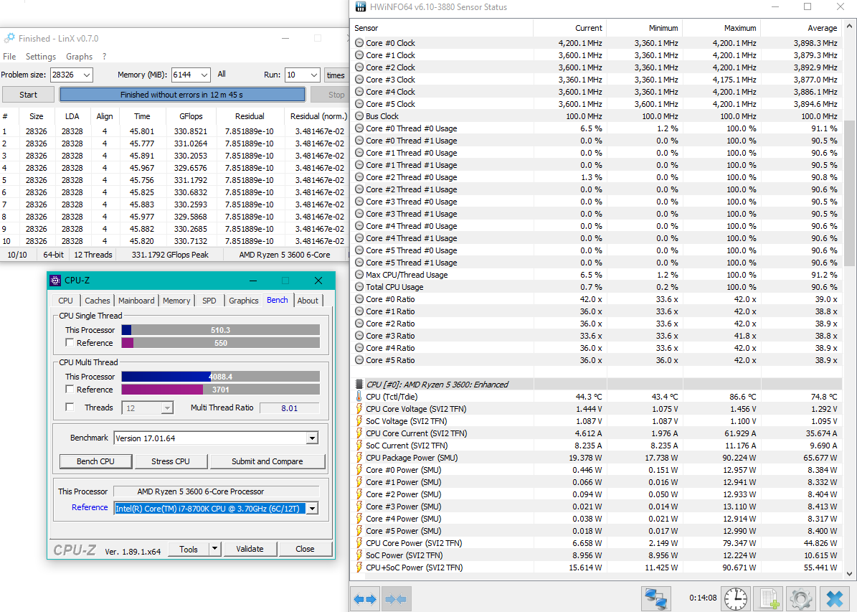
Task: Switch to the Graphics tab in CPU-Z
Action: tap(243, 300)
